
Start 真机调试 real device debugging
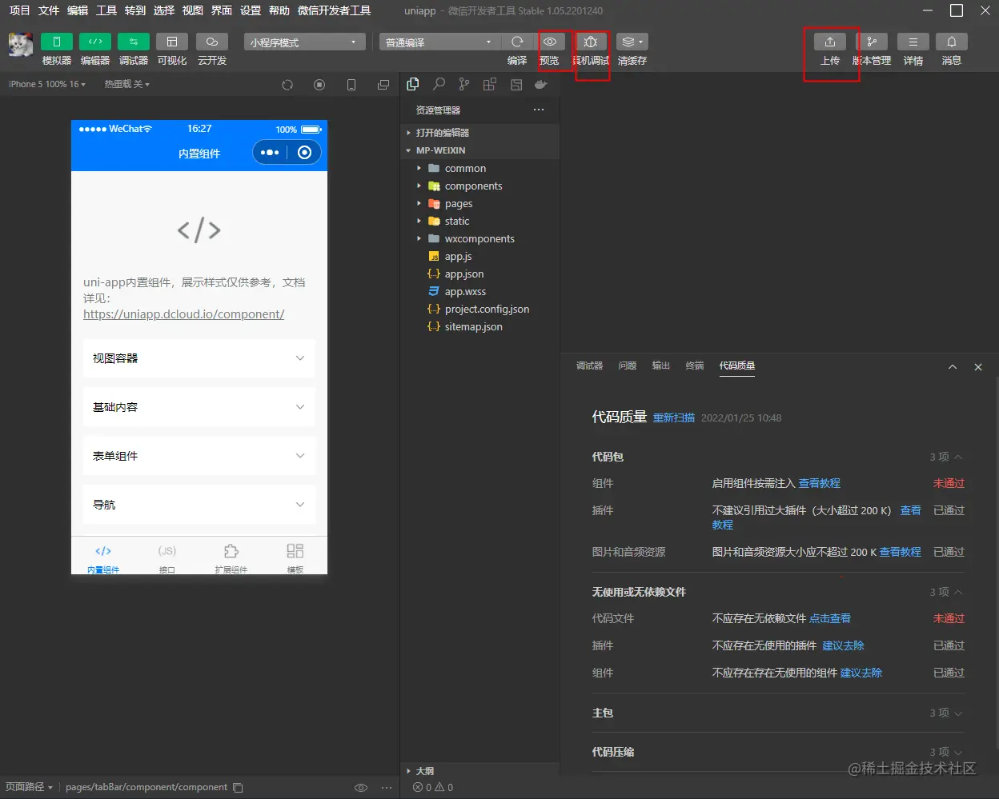pyautogui.click(x=591, y=42)
